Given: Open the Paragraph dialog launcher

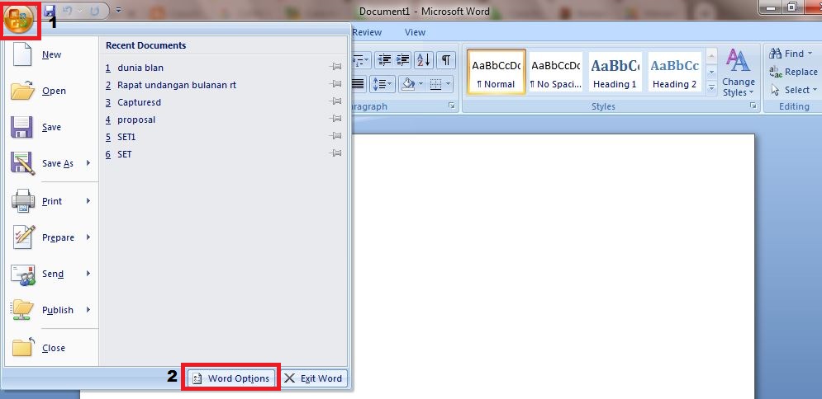Looking at the screenshot, I should point(452,106).
